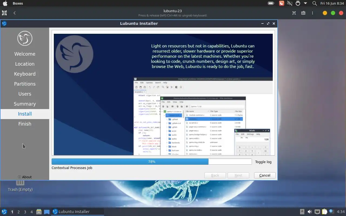Open the red menu bar app icon
346x216 pixels.
pos(281,3)
